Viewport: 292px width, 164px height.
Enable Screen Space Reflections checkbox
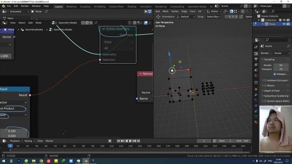pyautogui.click(x=266, y=101)
